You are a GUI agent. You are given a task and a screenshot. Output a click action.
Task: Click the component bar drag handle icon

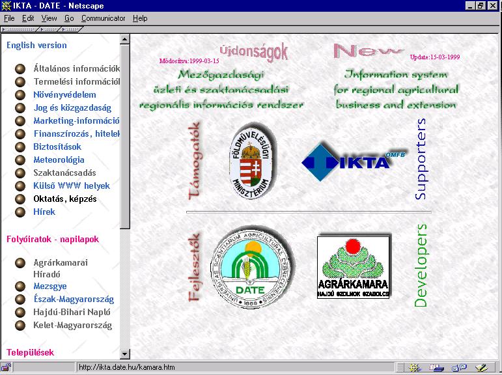400,367
